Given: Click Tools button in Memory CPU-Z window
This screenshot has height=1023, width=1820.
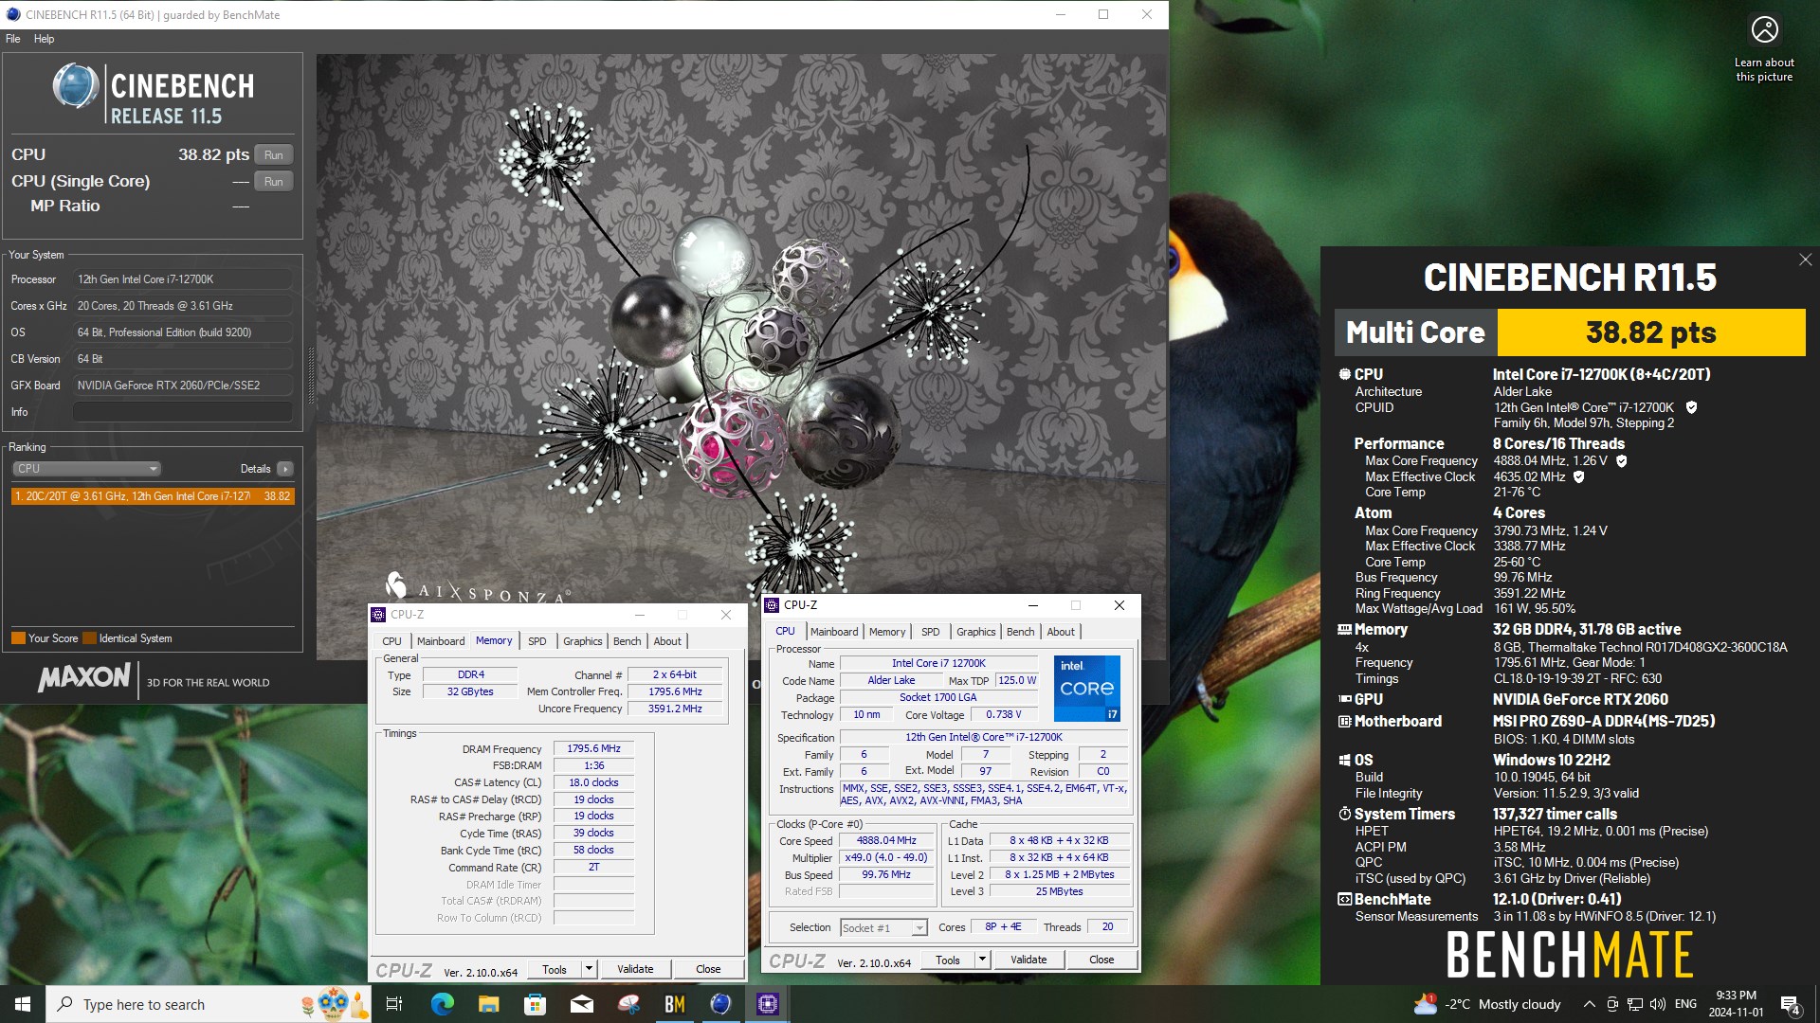Looking at the screenshot, I should coord(555,970).
